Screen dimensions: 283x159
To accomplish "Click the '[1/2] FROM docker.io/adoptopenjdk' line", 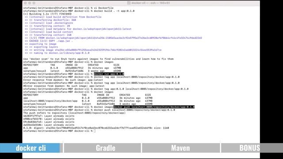I will click(x=113, y=38).
